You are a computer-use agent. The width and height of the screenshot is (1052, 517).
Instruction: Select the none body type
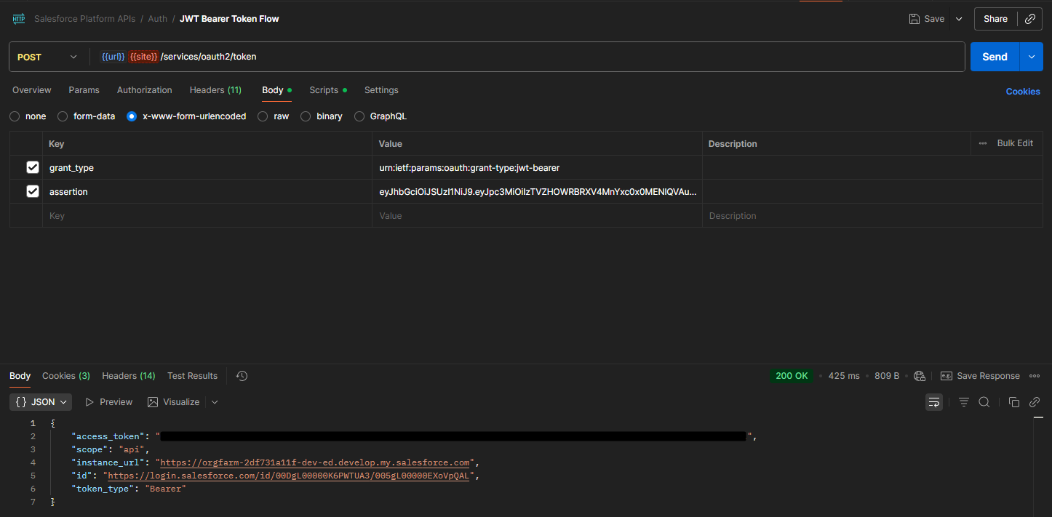(x=15, y=116)
